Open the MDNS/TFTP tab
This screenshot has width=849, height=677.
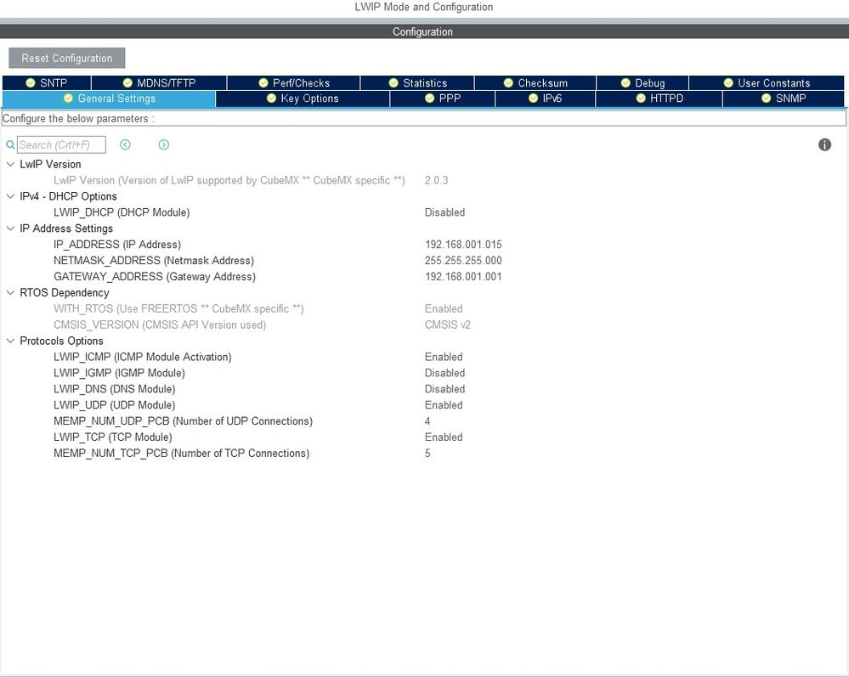tap(159, 82)
